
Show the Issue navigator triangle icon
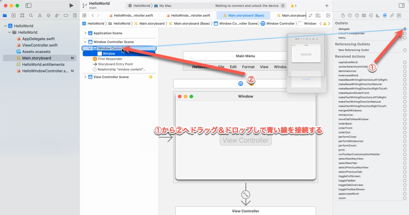point(40,15)
